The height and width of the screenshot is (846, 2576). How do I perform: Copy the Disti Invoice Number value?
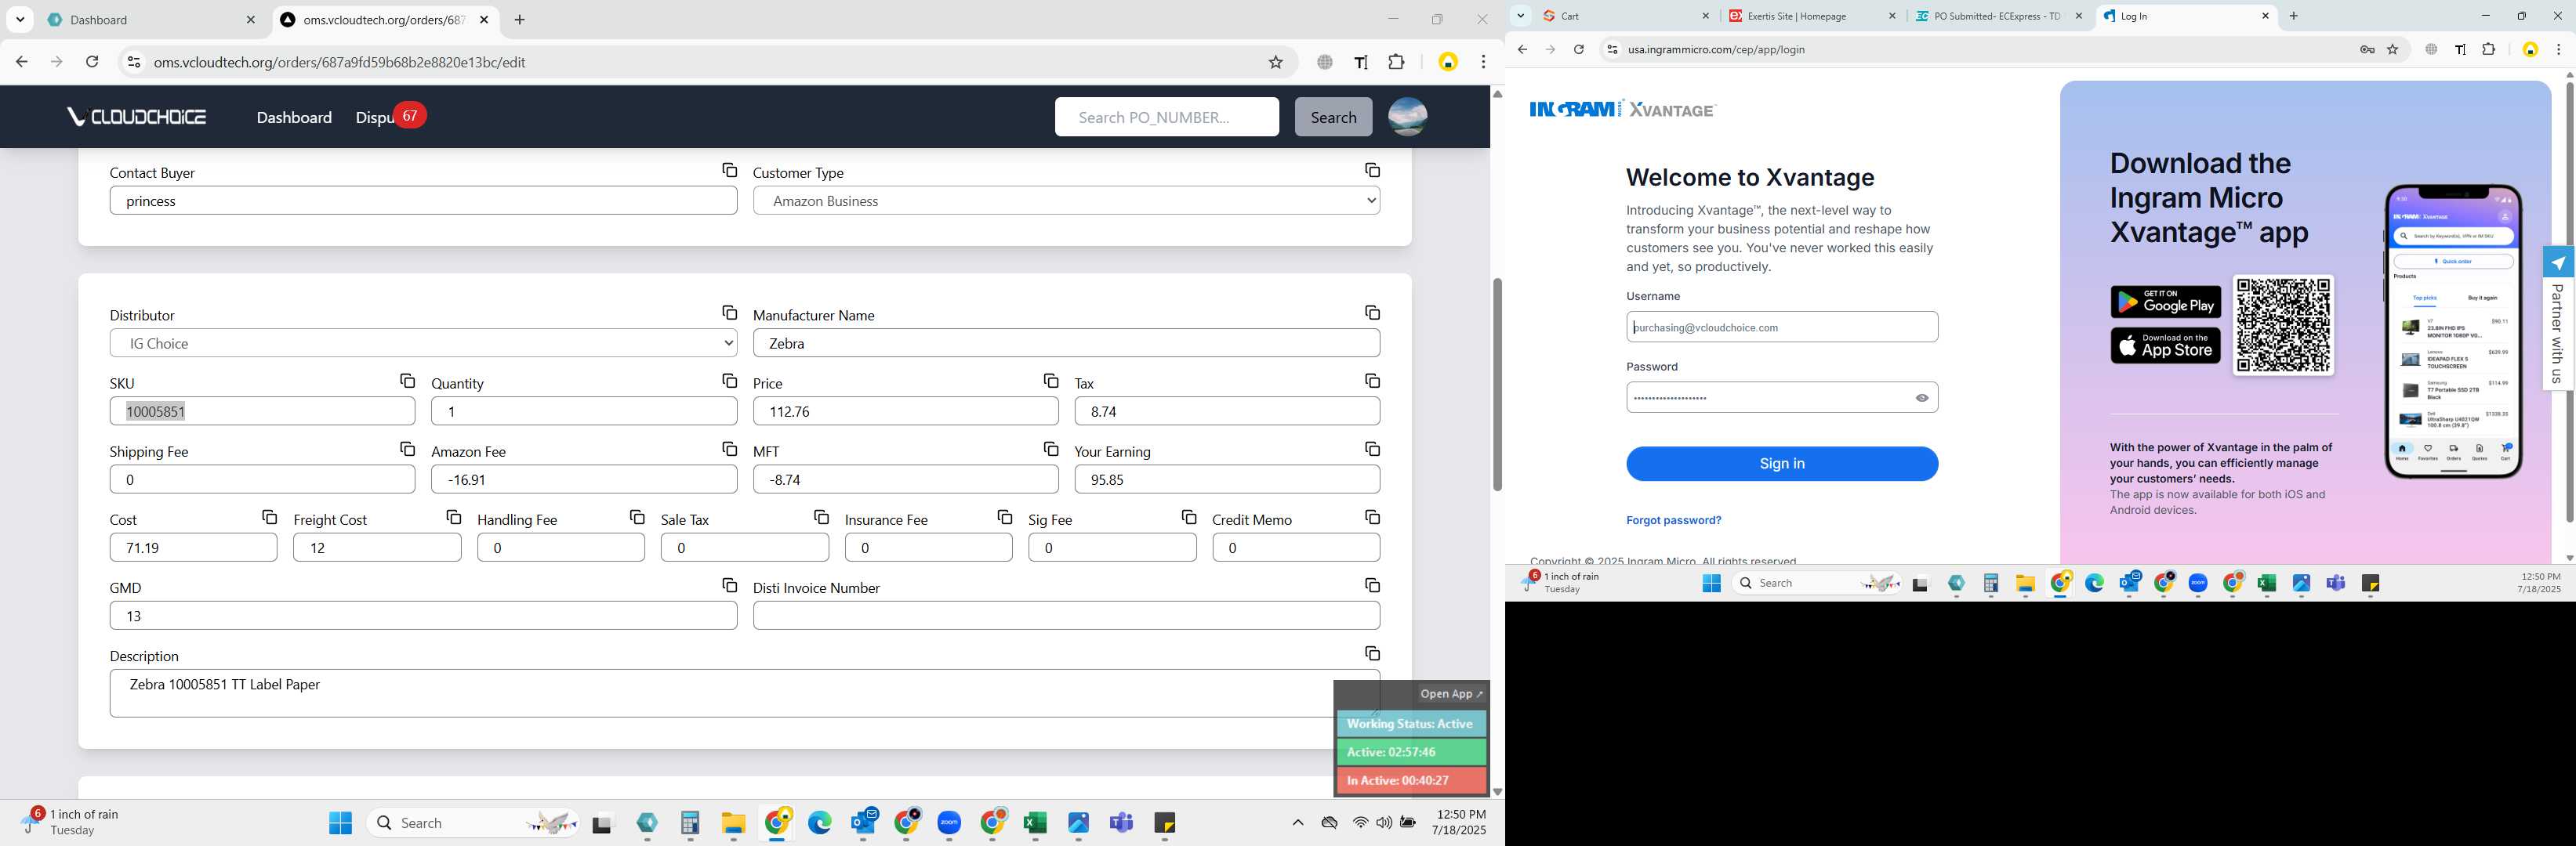coord(1372,585)
